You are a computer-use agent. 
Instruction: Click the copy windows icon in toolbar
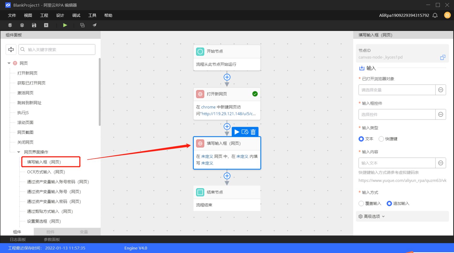(x=82, y=25)
